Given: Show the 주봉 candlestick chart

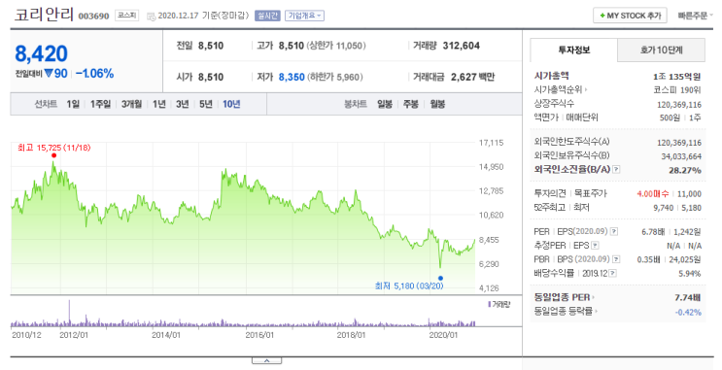Looking at the screenshot, I should point(411,105).
